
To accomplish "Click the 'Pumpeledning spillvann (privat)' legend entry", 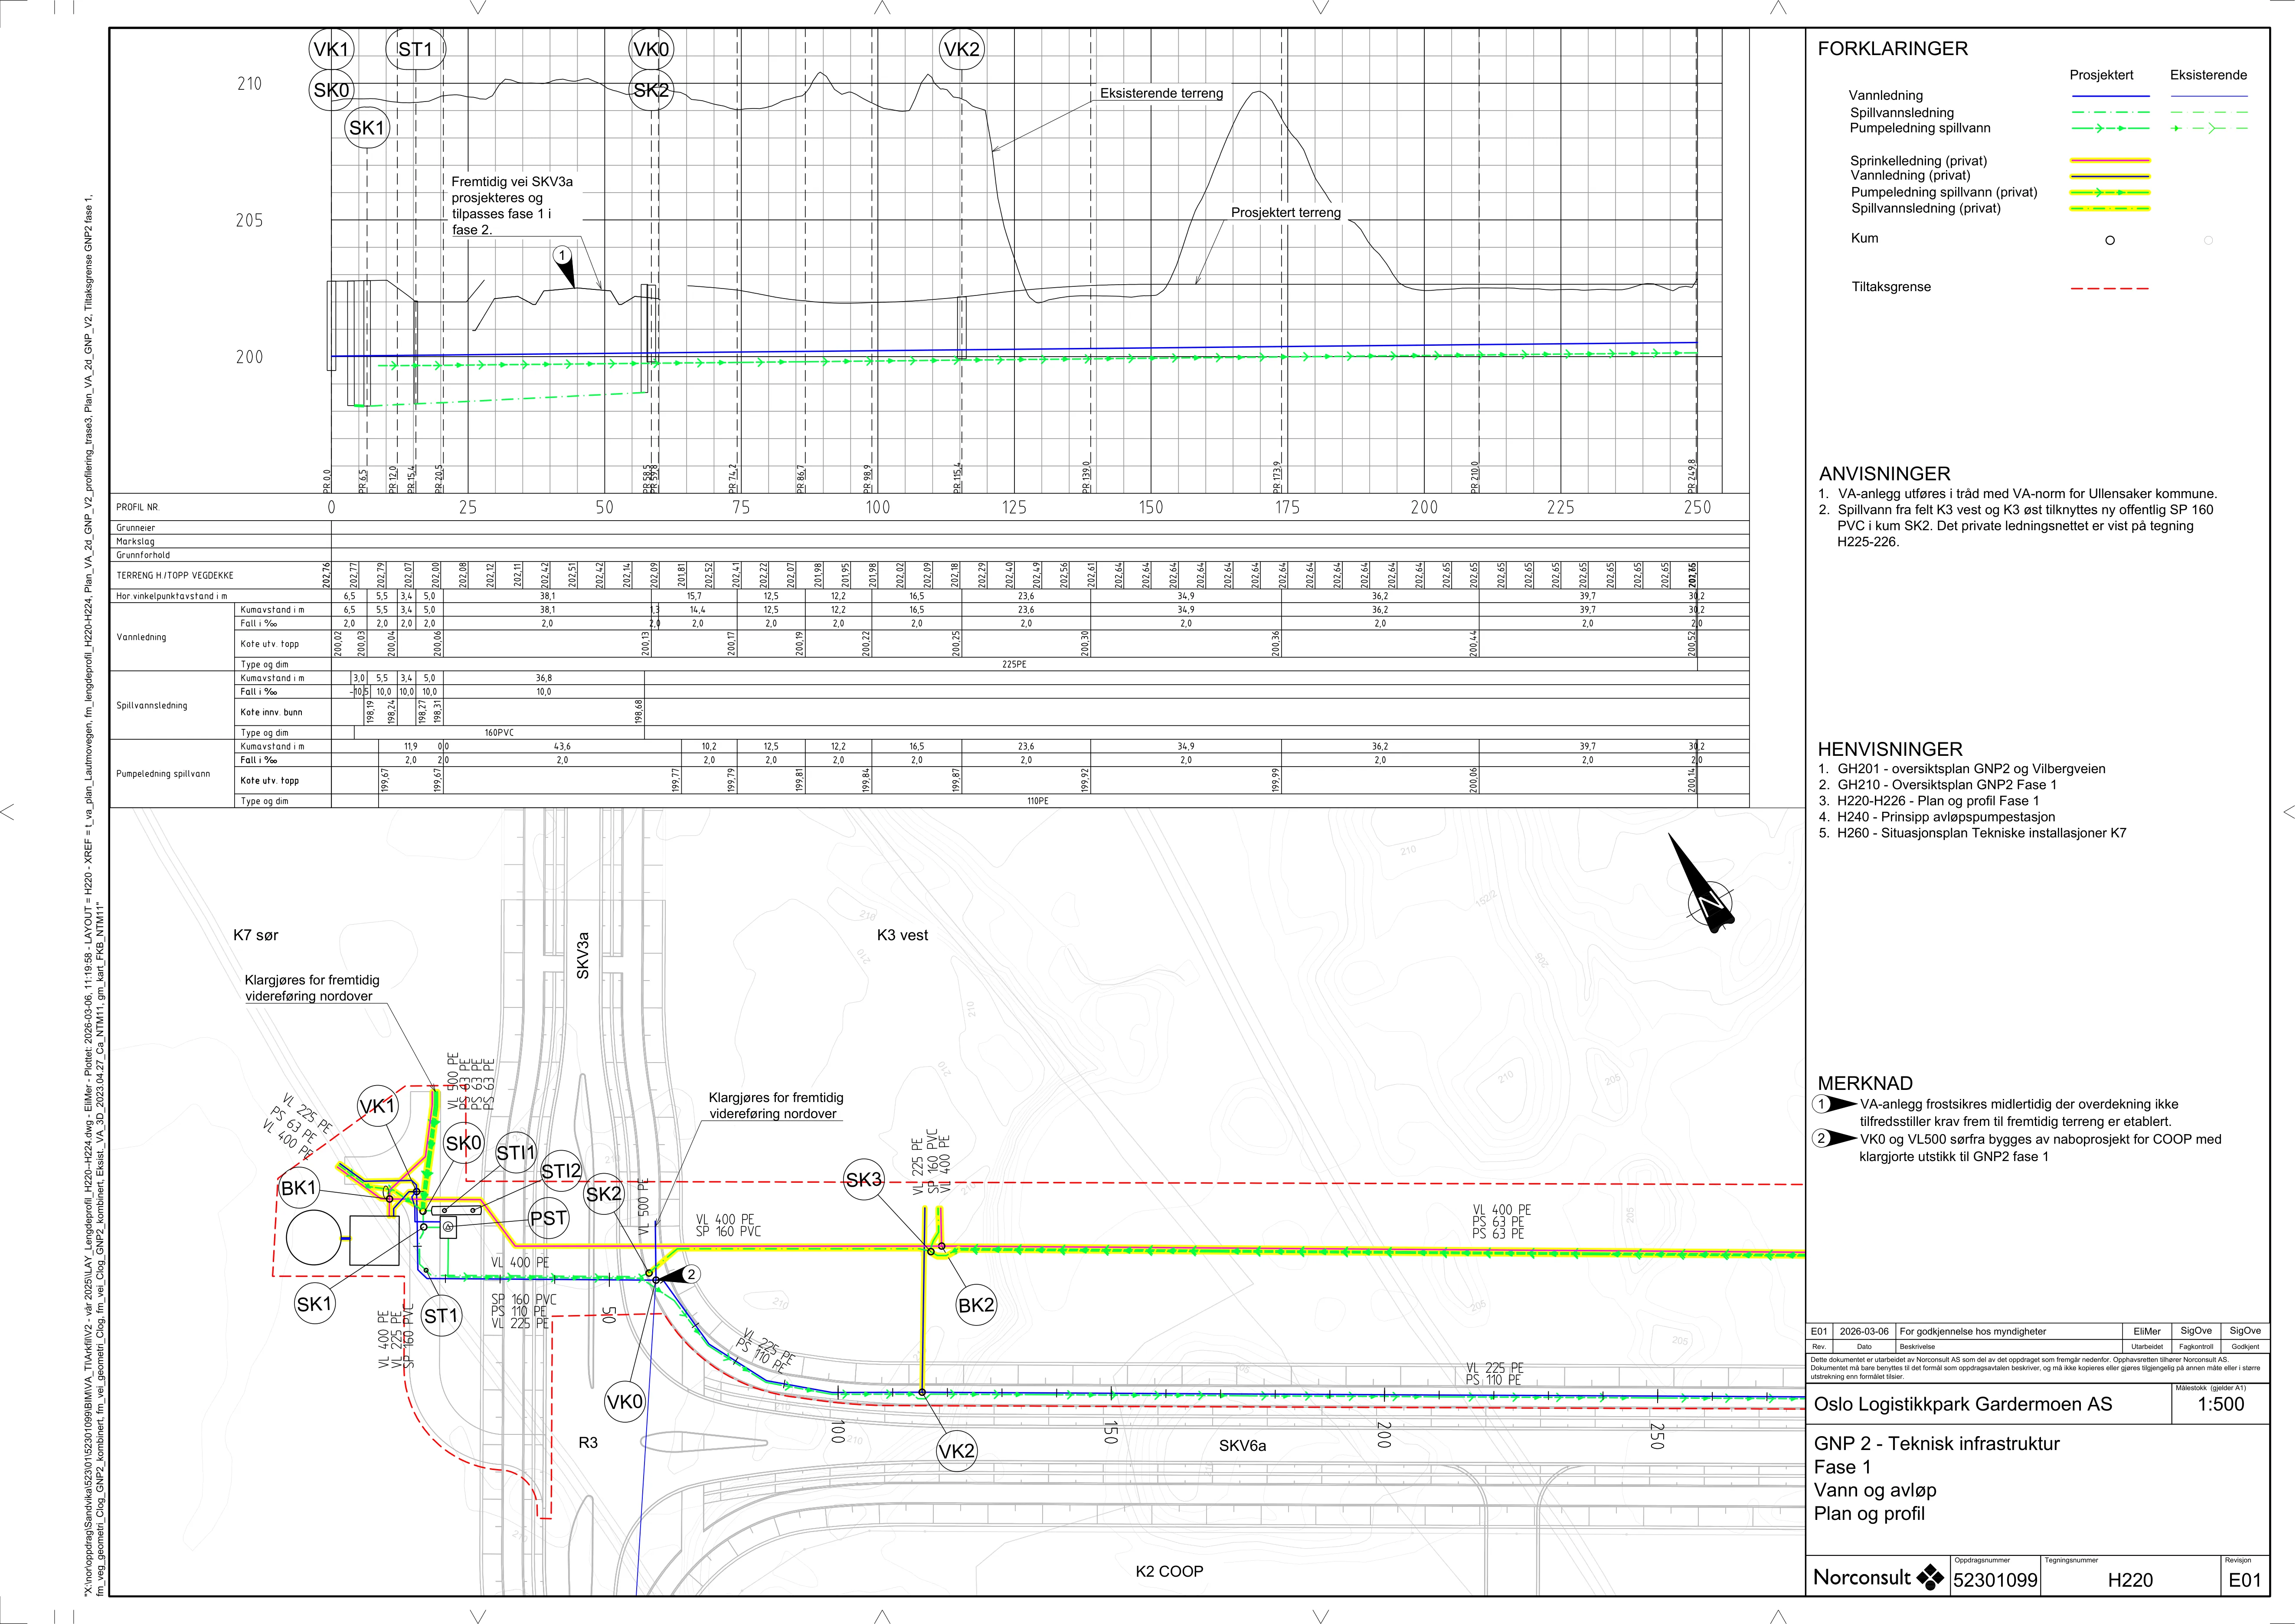I will tap(1943, 192).
